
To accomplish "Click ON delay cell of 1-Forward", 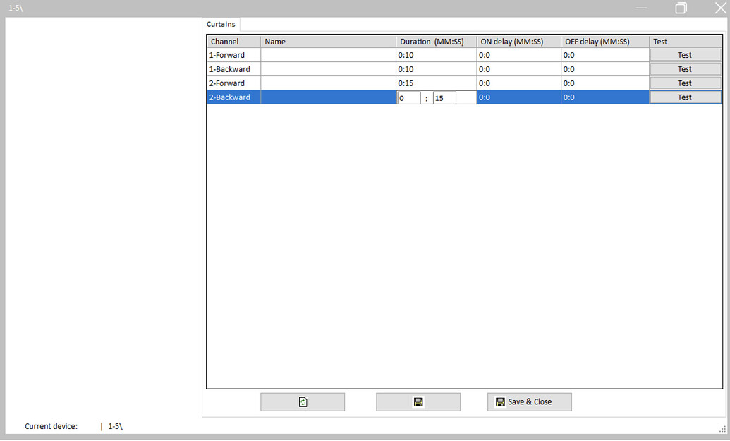I will tap(518, 55).
